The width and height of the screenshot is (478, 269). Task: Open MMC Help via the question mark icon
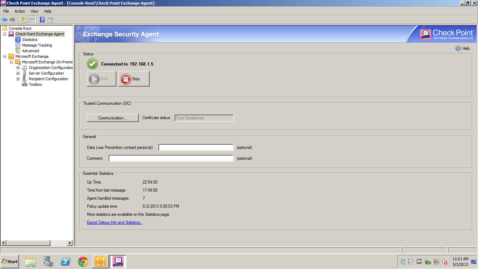(x=42, y=20)
